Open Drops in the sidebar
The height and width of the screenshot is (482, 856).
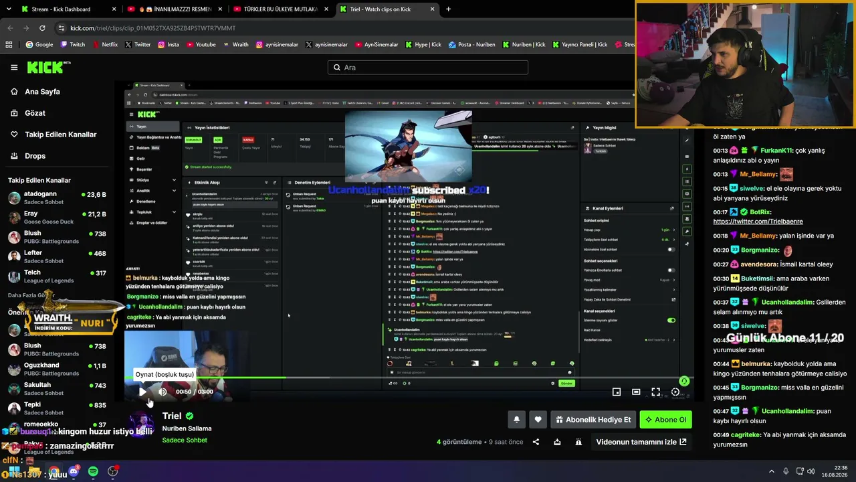[35, 156]
